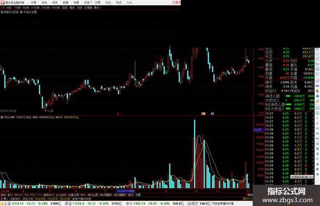Open the 资讯 menu

[55, 2]
